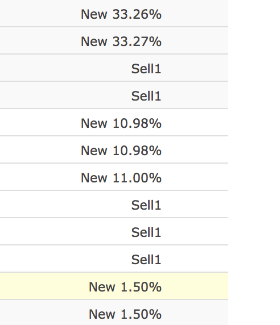Select the 33.27% percentage value
The width and height of the screenshot is (280, 325).
(x=137, y=41)
